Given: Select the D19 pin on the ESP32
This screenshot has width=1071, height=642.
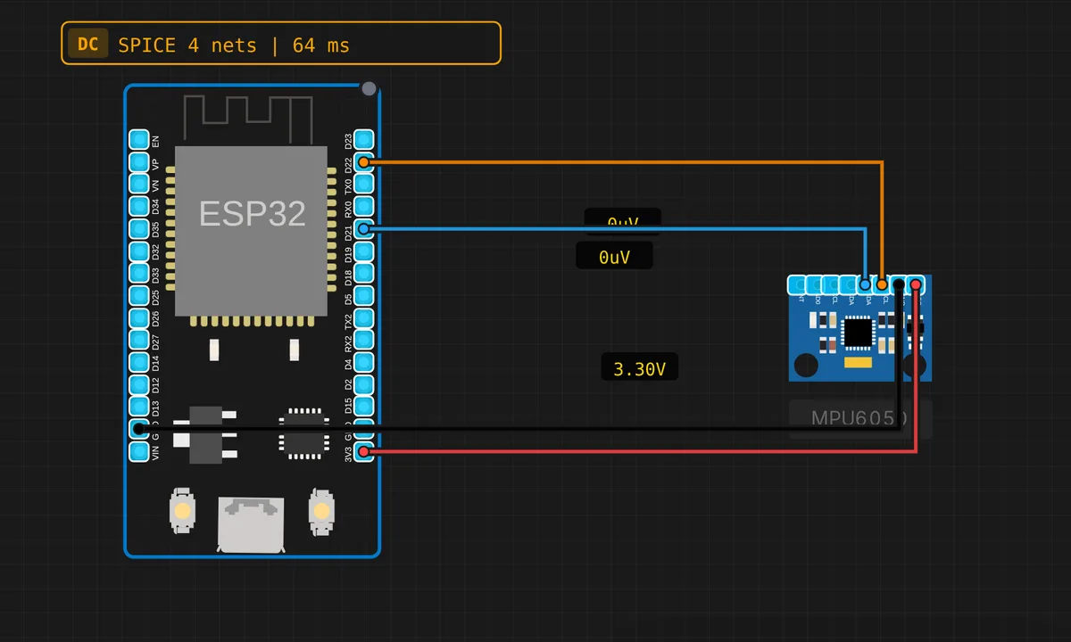Looking at the screenshot, I should [x=364, y=251].
